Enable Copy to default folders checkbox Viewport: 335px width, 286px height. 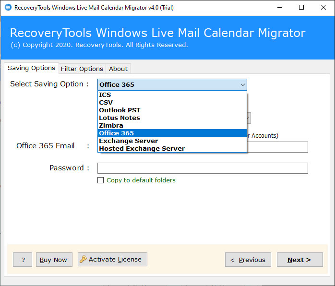coord(100,180)
